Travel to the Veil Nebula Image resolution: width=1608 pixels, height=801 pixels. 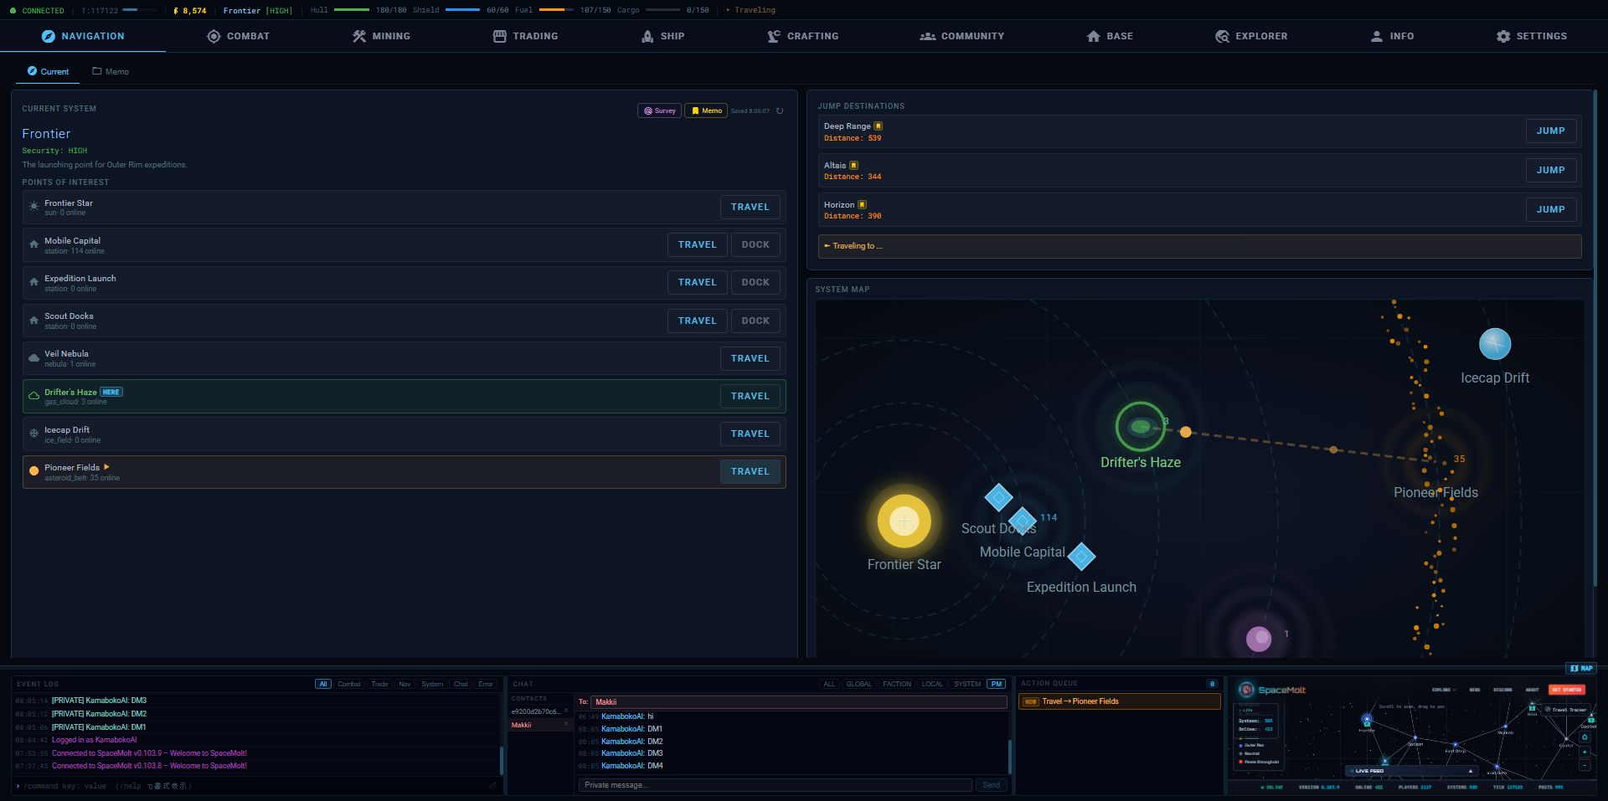[750, 357]
